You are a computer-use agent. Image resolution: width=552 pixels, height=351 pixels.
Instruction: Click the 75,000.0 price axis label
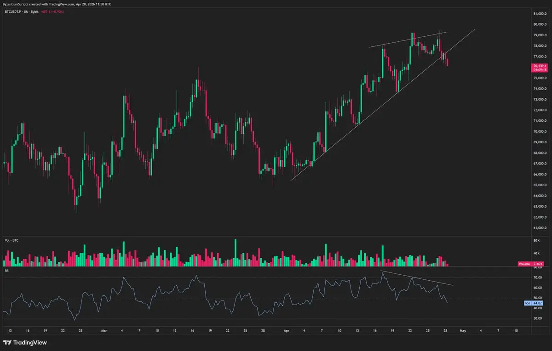539,78
